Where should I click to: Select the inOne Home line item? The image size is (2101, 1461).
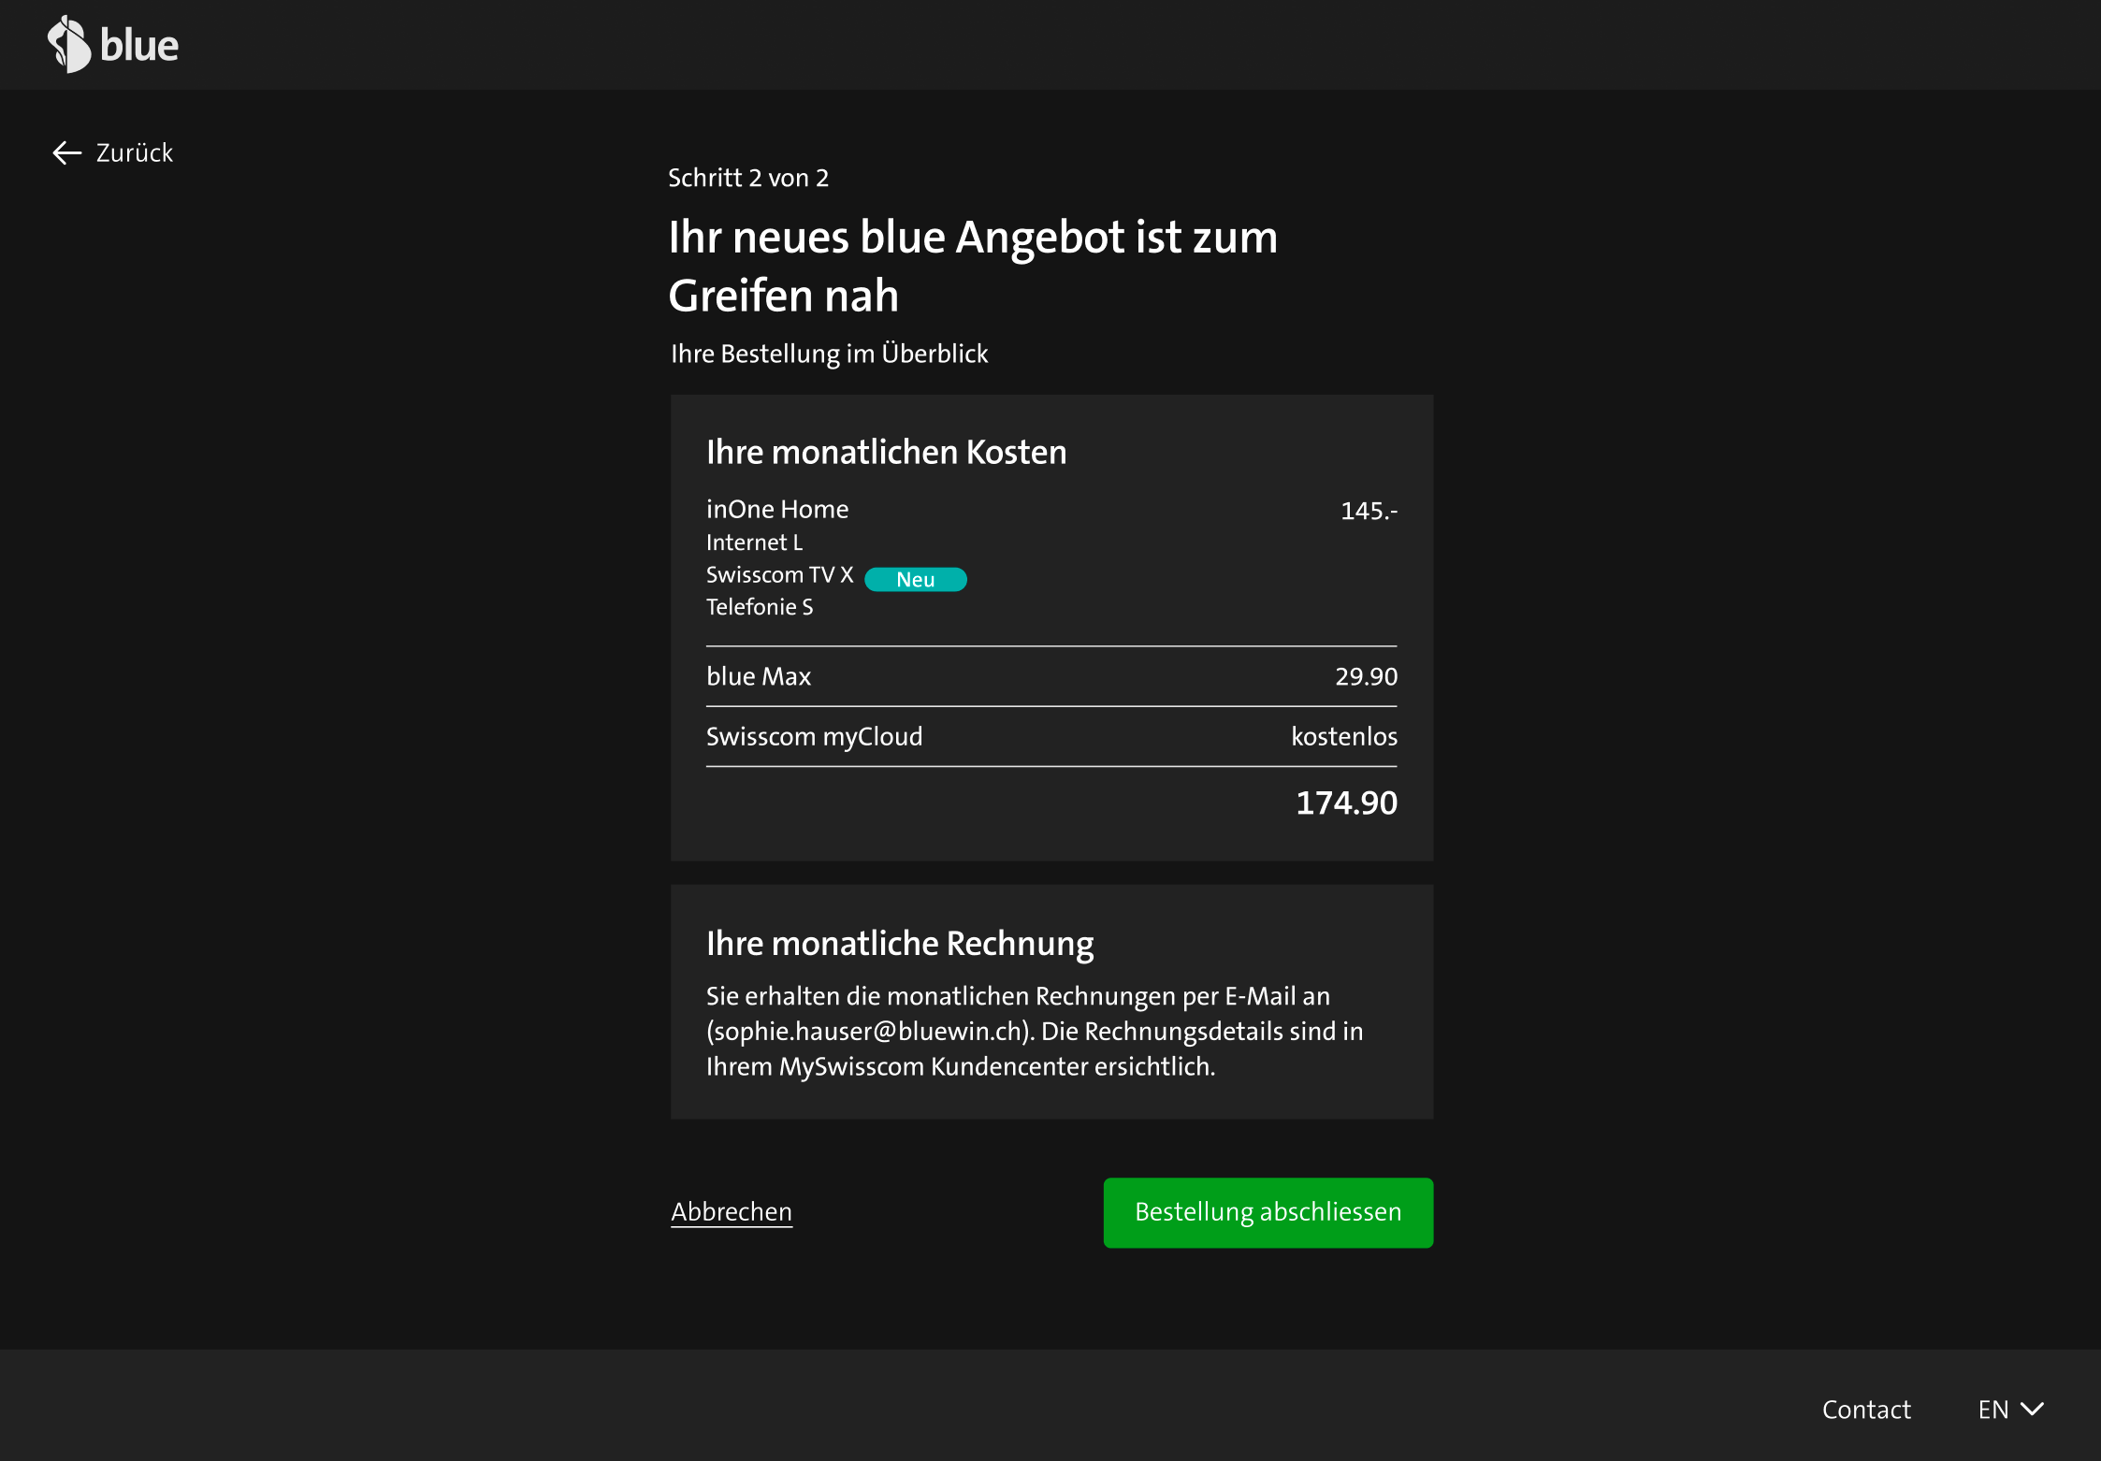(x=777, y=509)
